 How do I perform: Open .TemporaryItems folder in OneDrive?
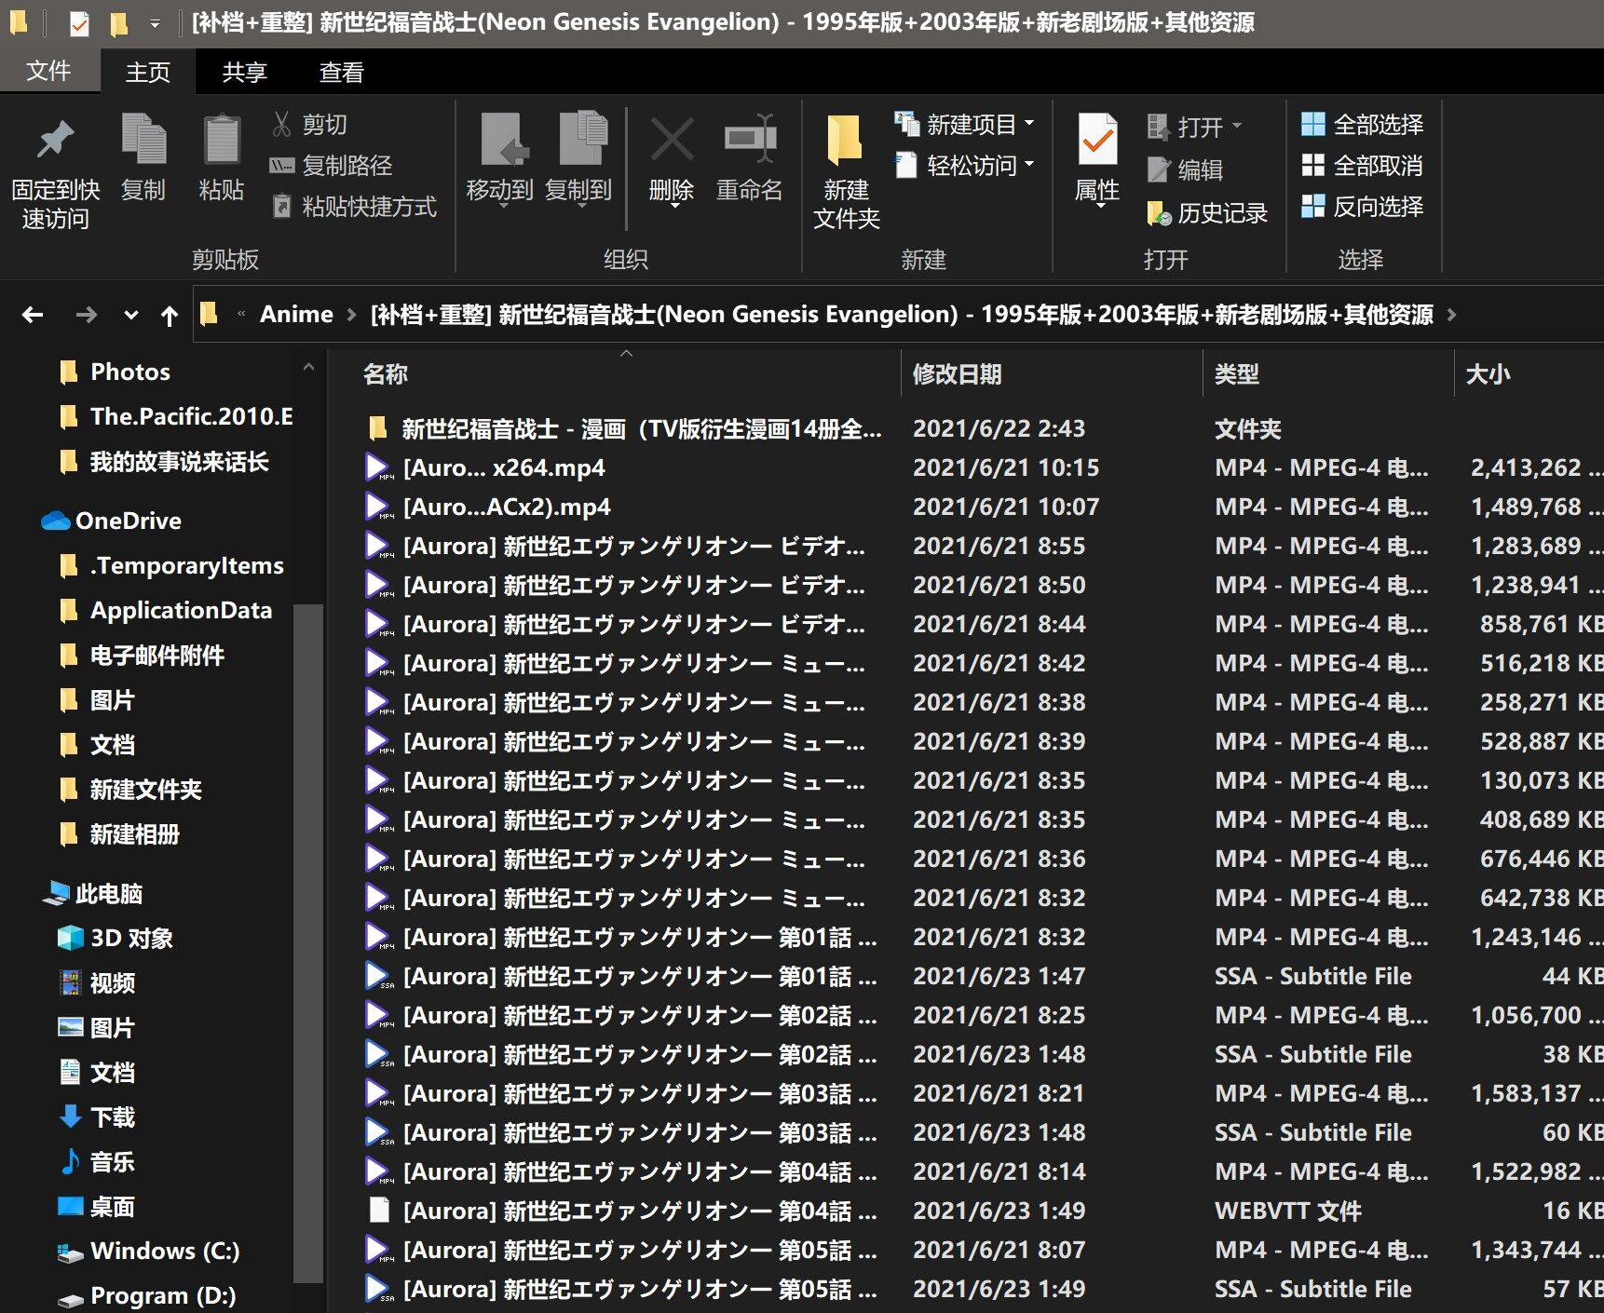tap(171, 565)
